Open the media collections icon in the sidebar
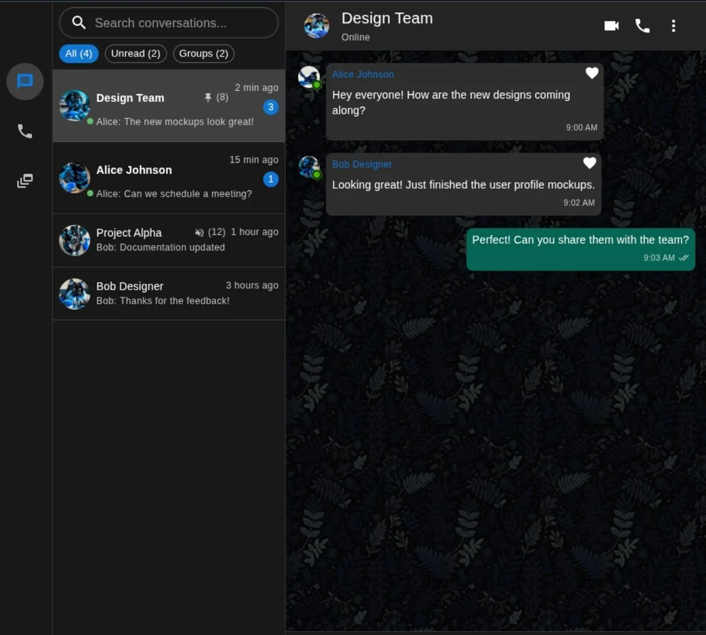The height and width of the screenshot is (635, 706). 25,181
